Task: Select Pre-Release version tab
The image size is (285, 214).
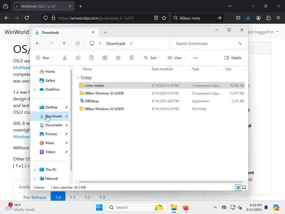Action: [x=35, y=197]
